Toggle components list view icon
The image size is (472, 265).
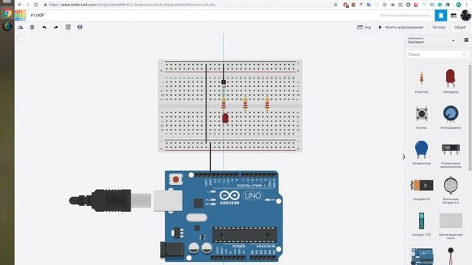pyautogui.click(x=466, y=40)
